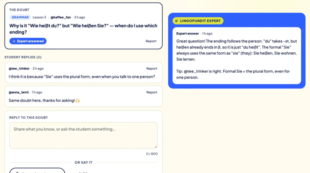310x173 pixels.
Task: Report the reply by @anna_lernt
Action: click(152, 92)
